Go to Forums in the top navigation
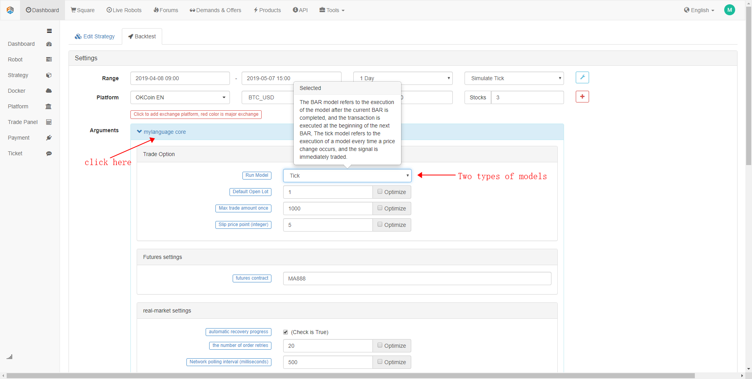Screen dimensions: 752x379 166,10
